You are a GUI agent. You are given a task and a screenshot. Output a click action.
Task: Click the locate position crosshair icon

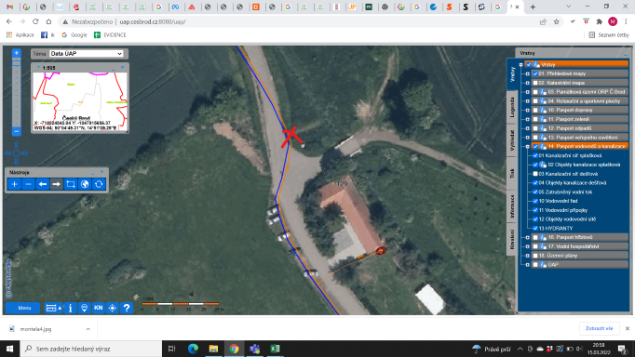click(113, 308)
